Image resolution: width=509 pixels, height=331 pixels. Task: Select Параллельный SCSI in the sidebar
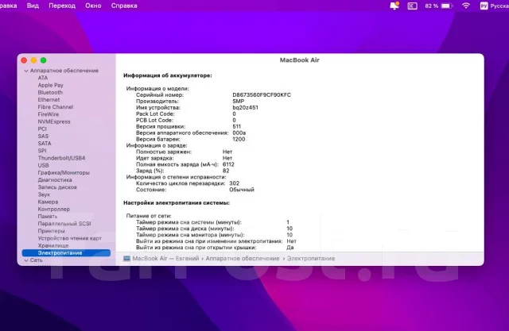pyautogui.click(x=64, y=224)
